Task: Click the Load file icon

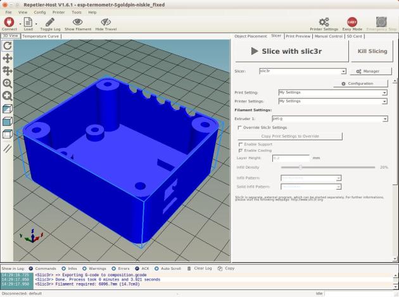Action: coord(28,22)
